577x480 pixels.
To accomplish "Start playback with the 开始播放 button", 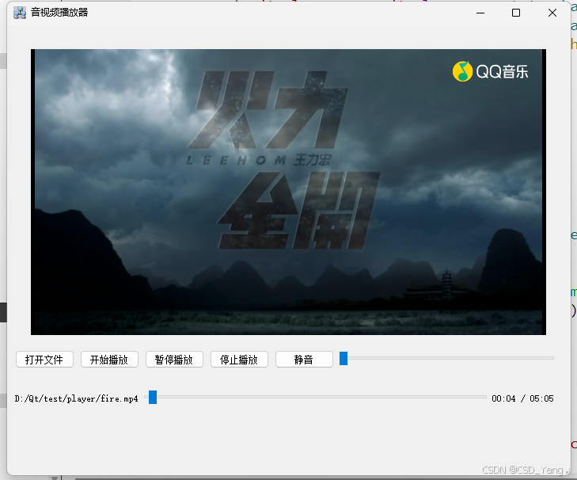I will pyautogui.click(x=109, y=359).
